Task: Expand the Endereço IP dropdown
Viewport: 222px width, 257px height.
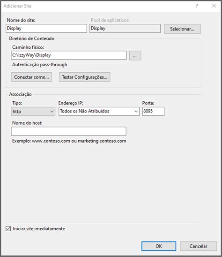Action: (x=99, y=111)
